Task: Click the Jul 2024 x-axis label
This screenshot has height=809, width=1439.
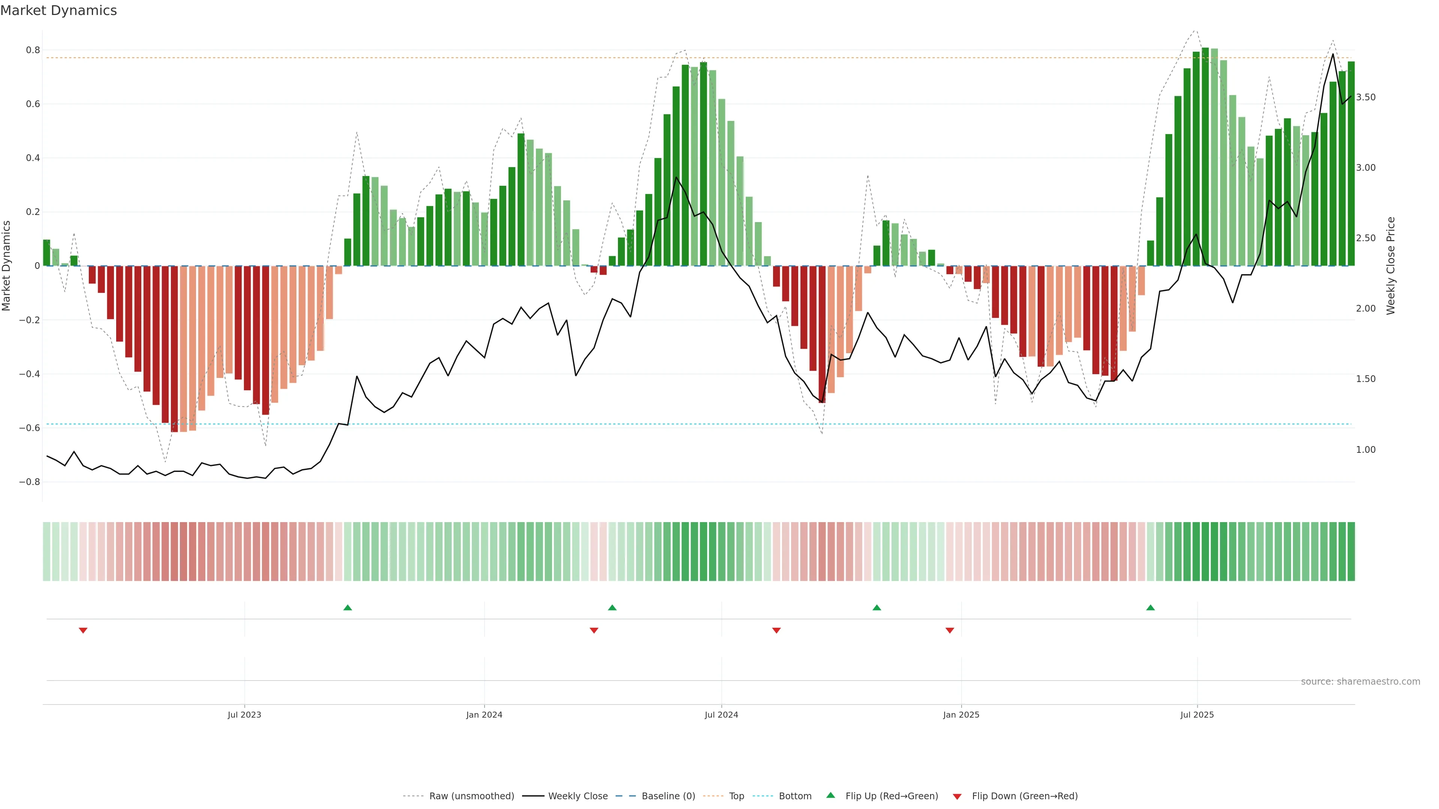Action: click(721, 715)
